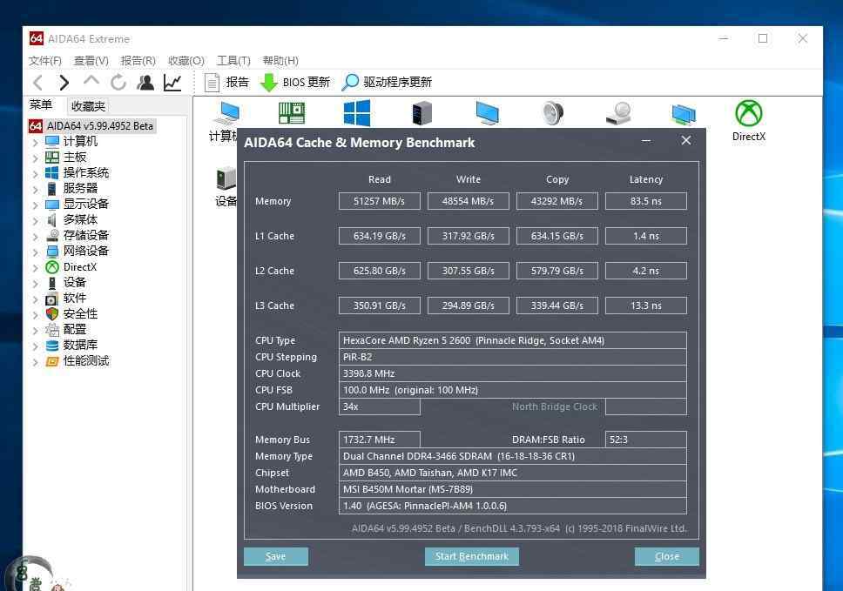843x591 pixels.
Task: Open the multimedia speaker icon
Action: [553, 113]
